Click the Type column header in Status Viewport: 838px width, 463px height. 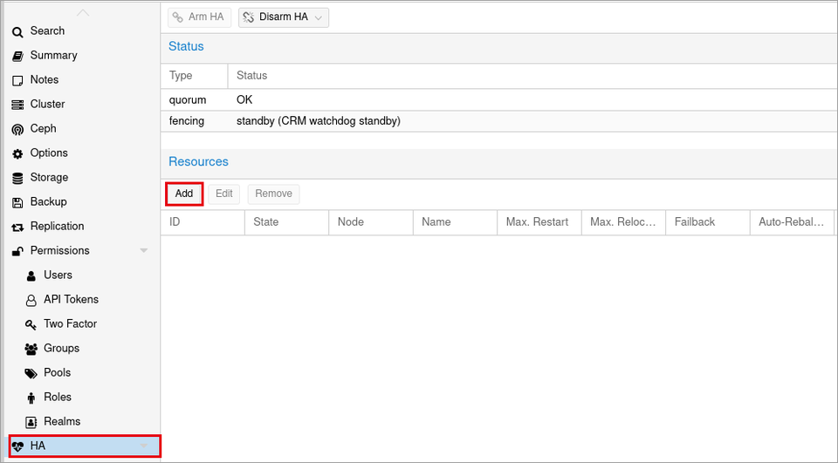tap(194, 76)
